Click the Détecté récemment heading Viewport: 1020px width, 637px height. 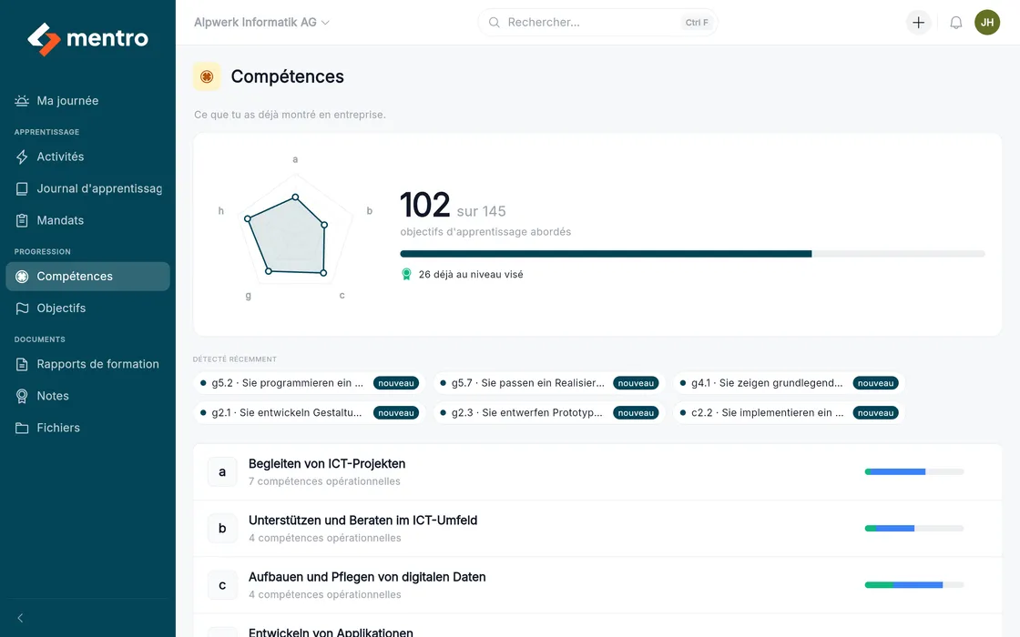(235, 359)
